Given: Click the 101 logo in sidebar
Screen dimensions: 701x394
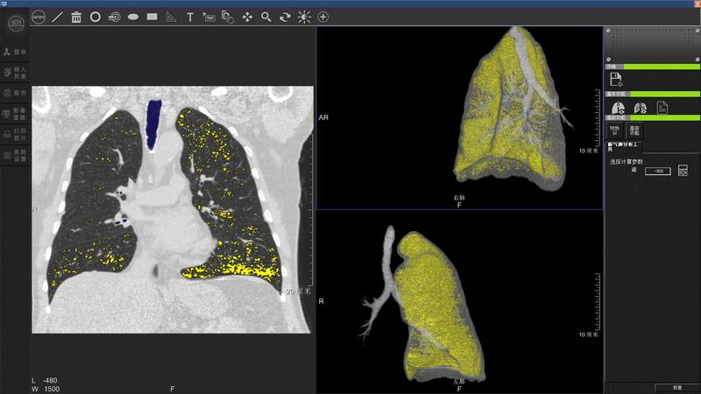Looking at the screenshot, I should click(16, 23).
